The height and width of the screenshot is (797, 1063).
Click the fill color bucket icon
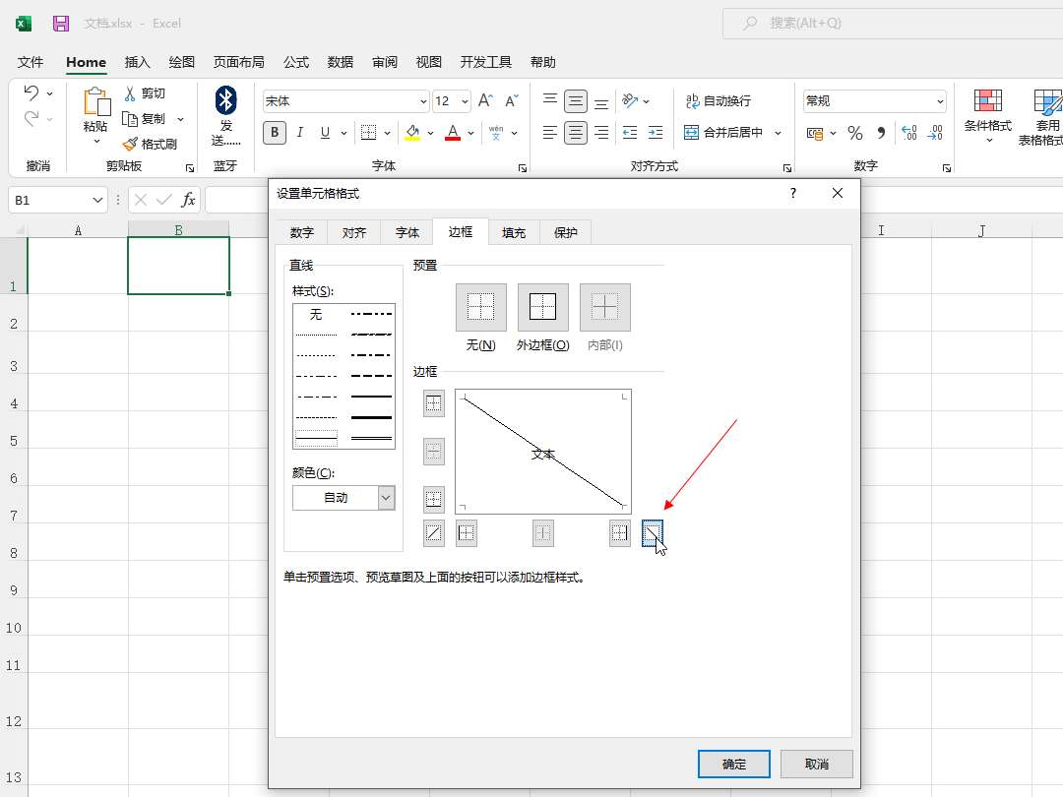412,132
